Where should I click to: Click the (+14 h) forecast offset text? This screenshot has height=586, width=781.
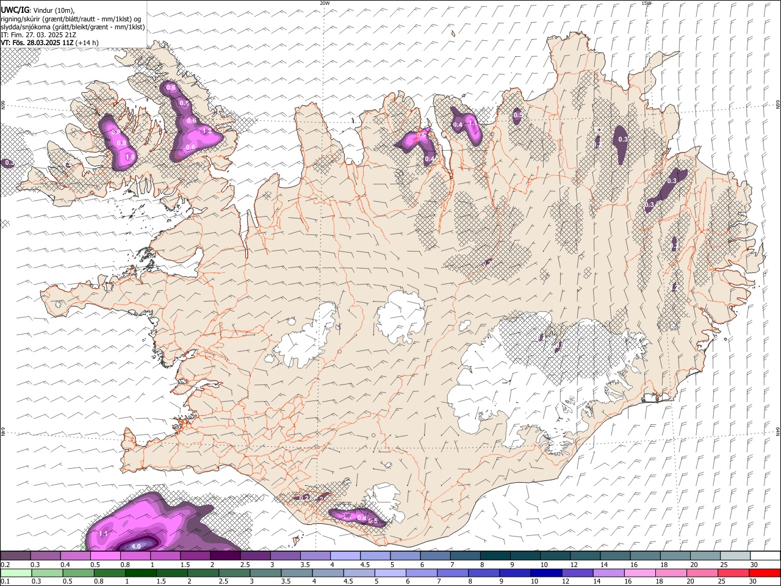pyautogui.click(x=87, y=43)
